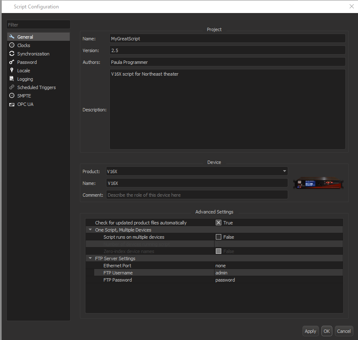Click the Password key icon

[x=12, y=62]
